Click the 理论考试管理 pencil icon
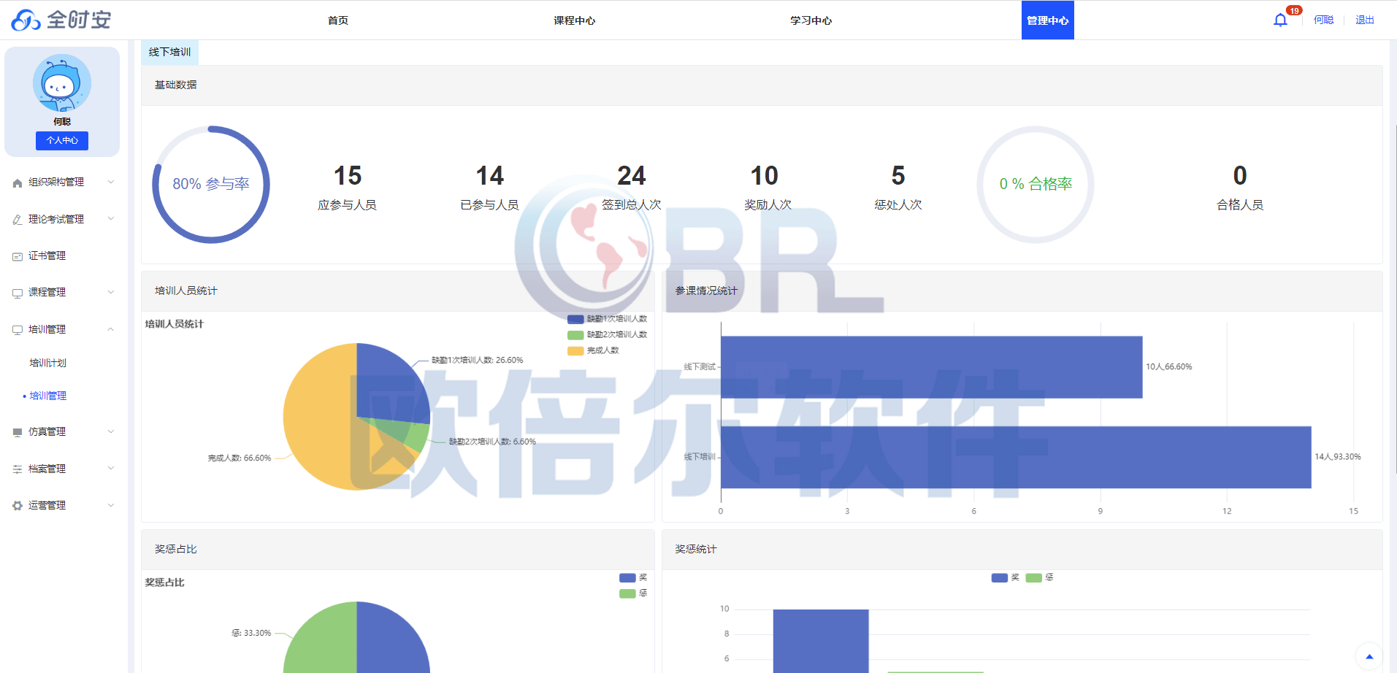 [x=18, y=219]
